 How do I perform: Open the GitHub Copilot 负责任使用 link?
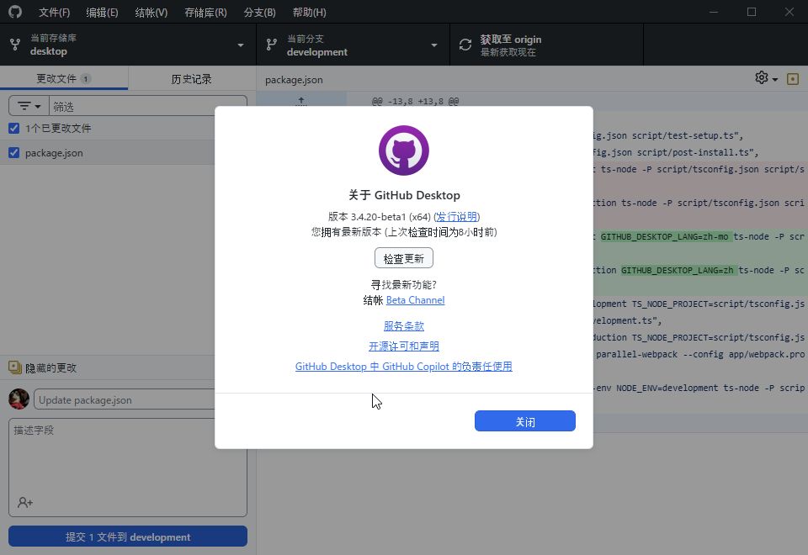pyautogui.click(x=404, y=367)
